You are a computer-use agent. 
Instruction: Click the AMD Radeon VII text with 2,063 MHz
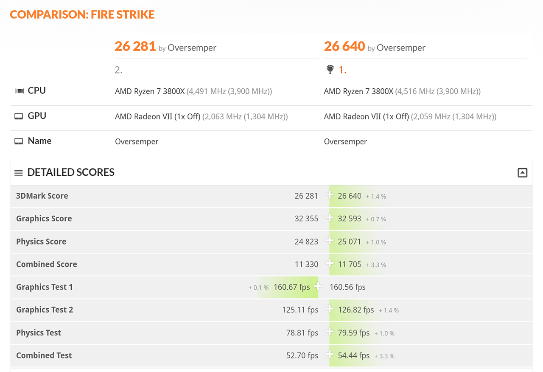[x=157, y=116]
